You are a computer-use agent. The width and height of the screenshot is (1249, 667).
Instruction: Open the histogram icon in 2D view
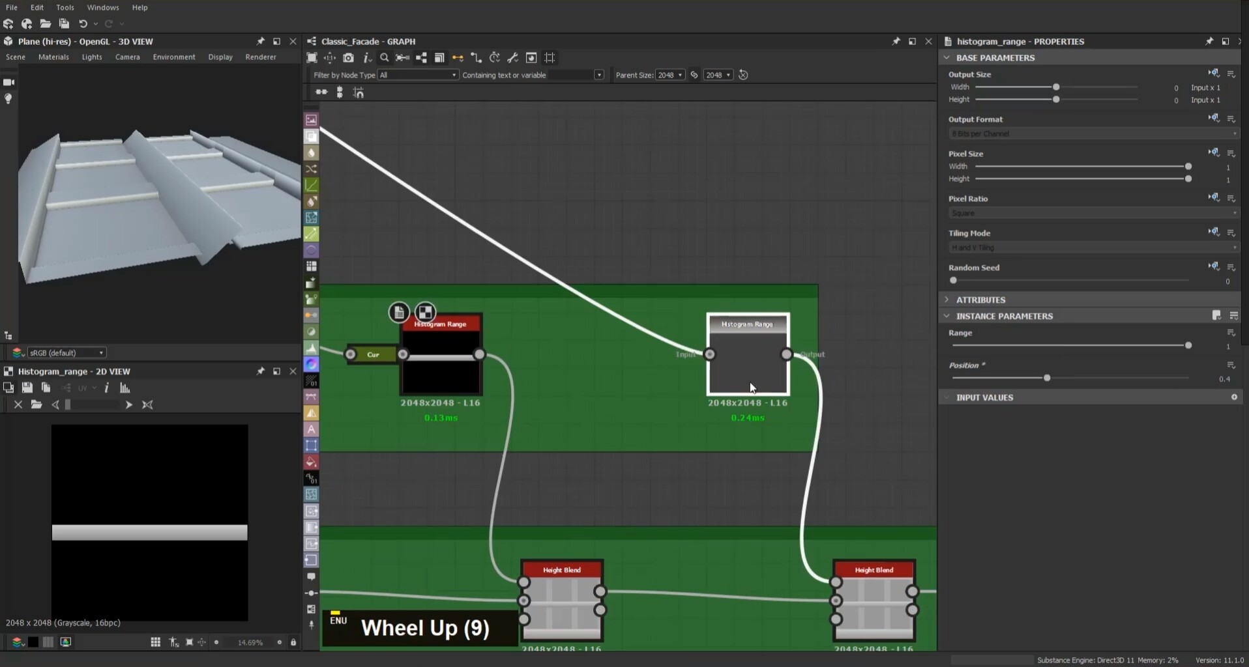tap(125, 388)
